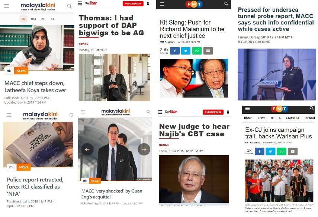
Task: Click Subscriptions button above Najib CBT headline
Action: click(x=213, y=112)
